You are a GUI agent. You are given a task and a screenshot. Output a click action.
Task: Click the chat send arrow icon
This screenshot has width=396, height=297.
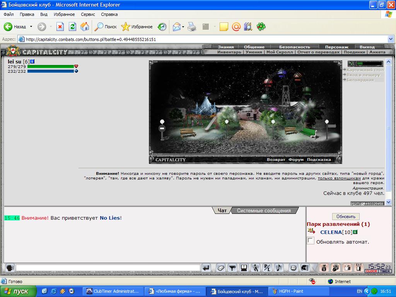207,268
